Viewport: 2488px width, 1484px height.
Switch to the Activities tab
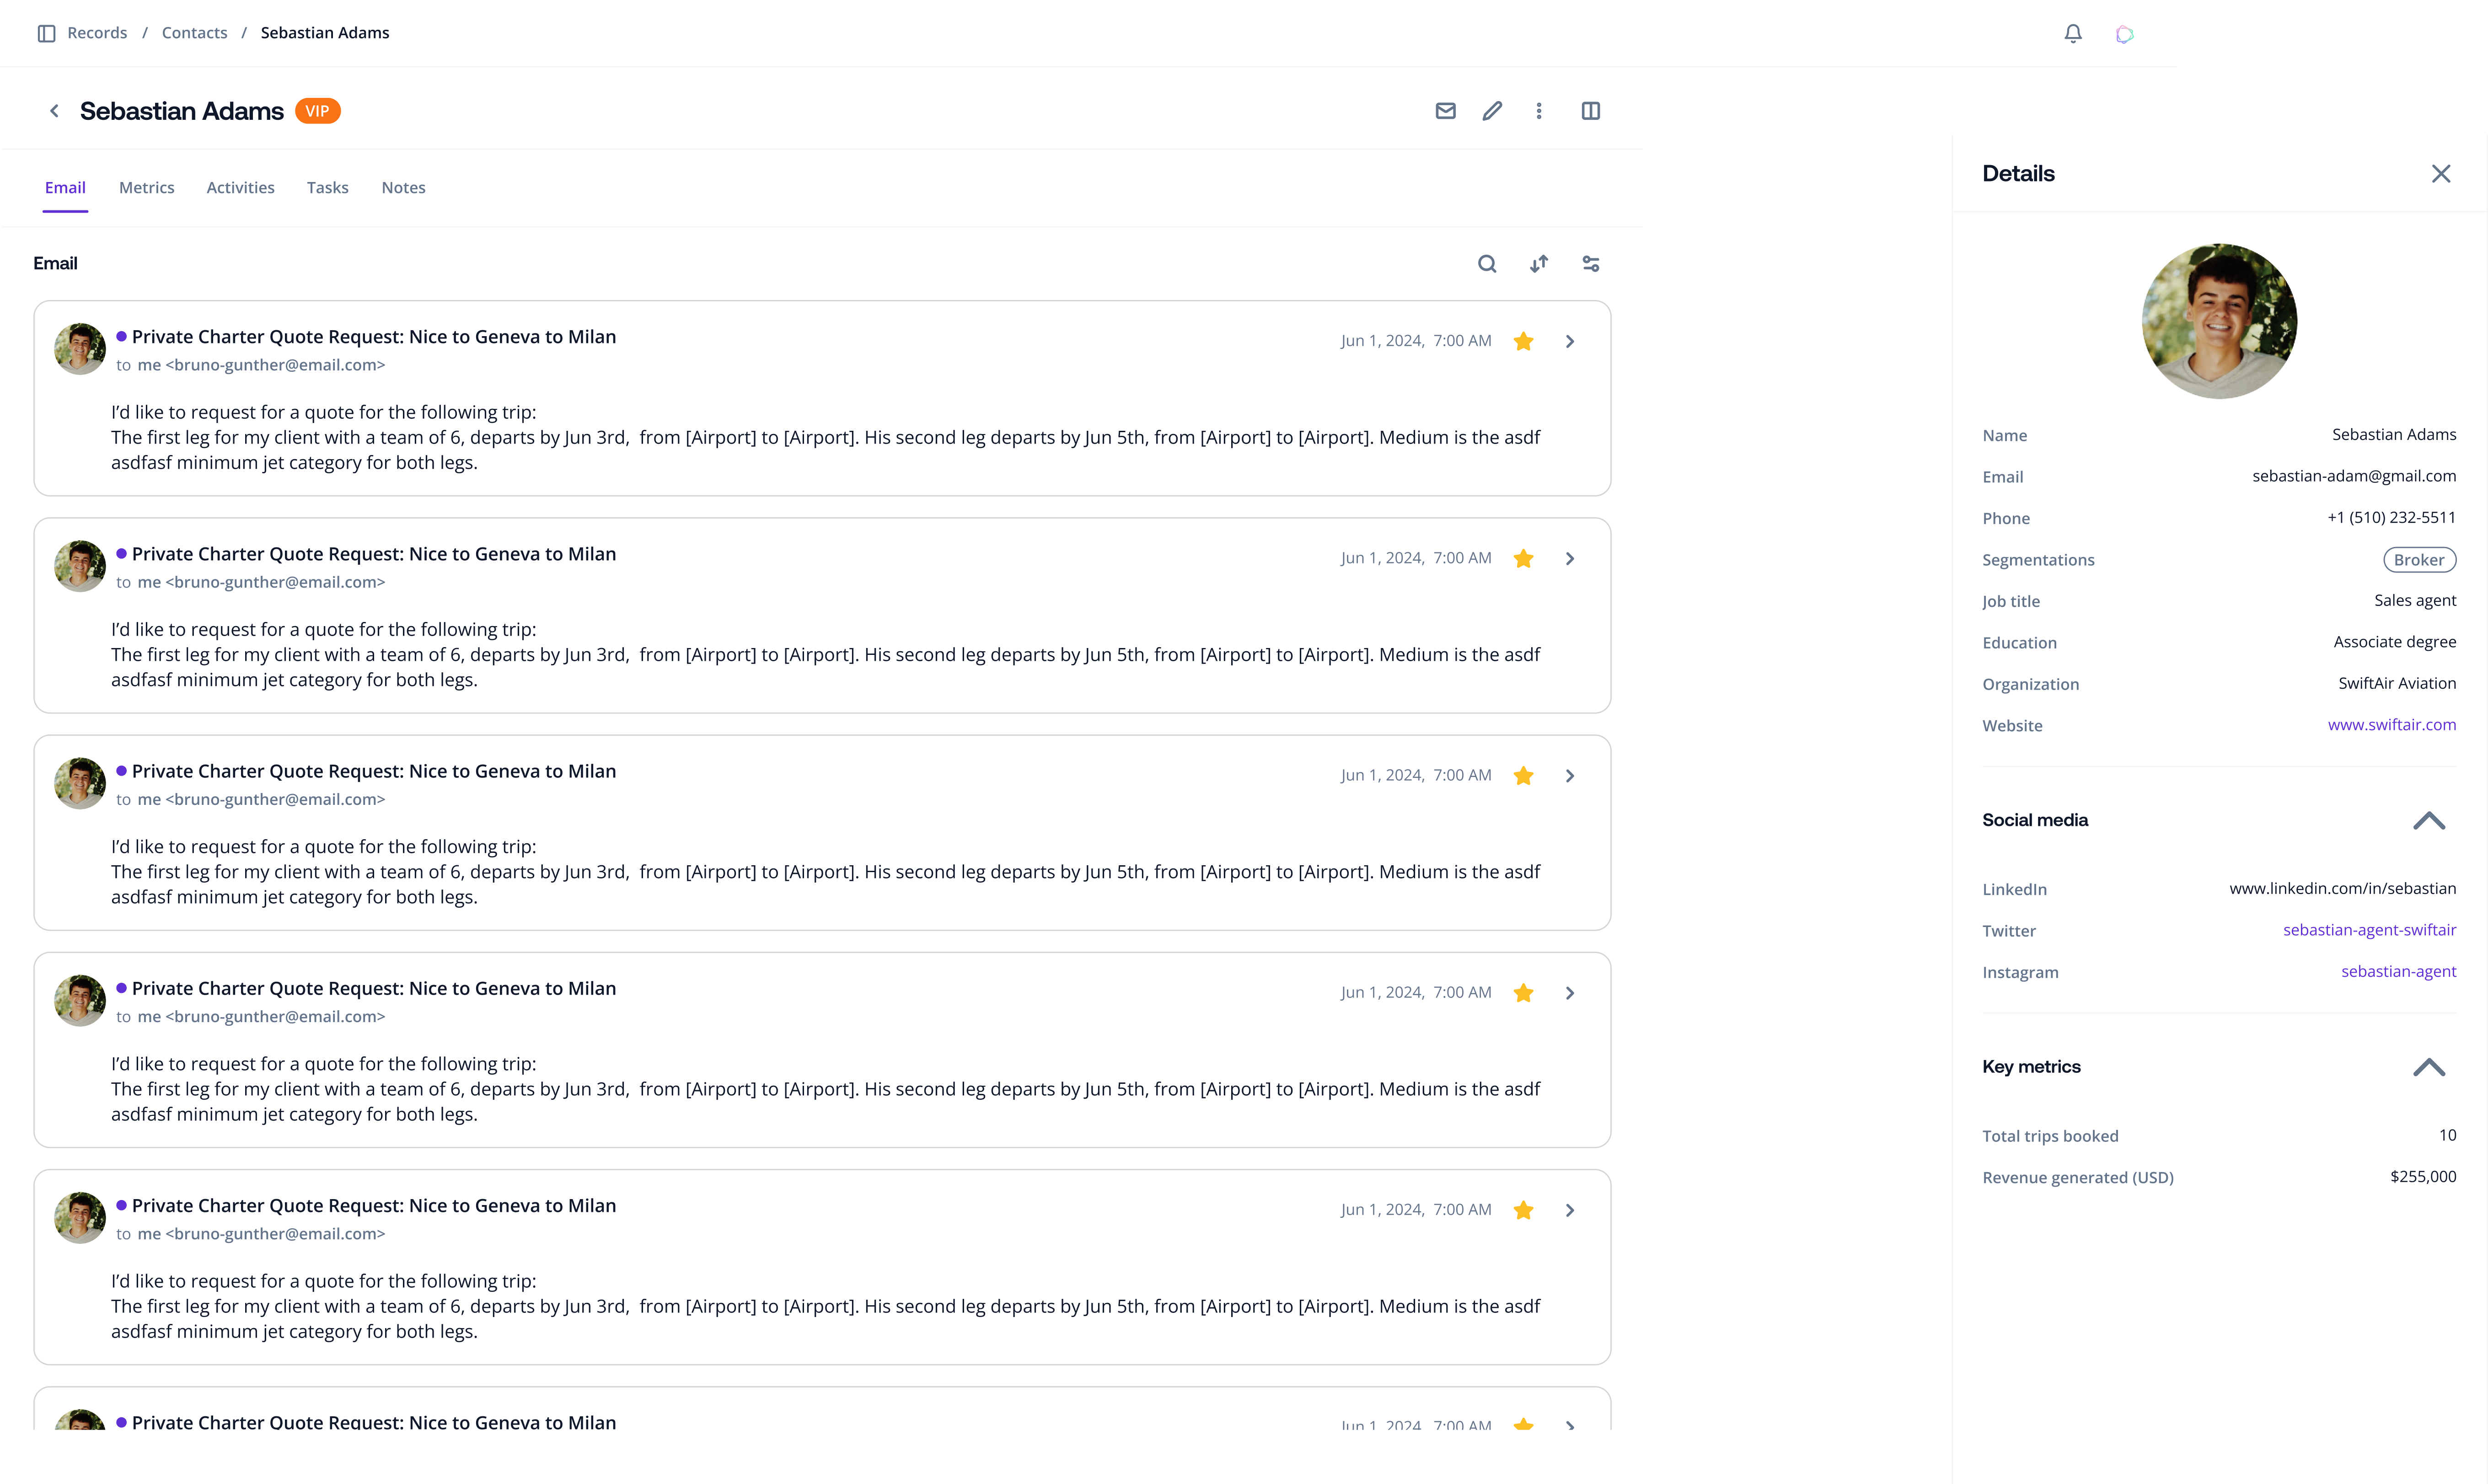point(240,188)
